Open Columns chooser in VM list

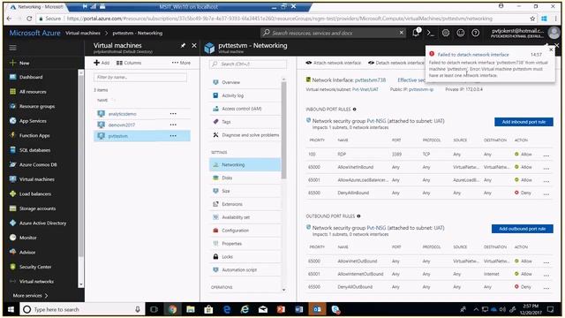tap(129, 63)
